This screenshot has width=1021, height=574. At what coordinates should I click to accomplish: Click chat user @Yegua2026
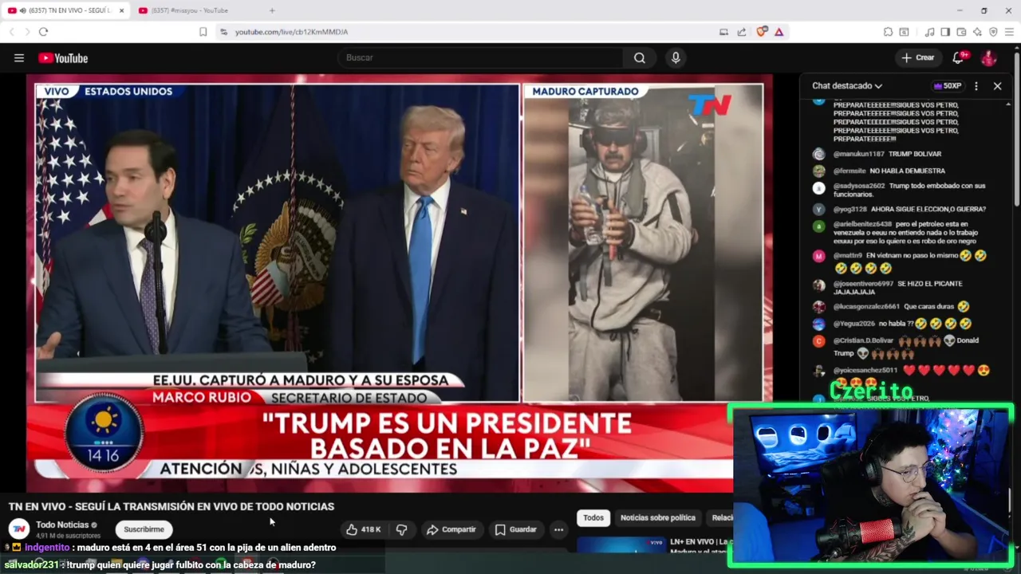point(854,324)
